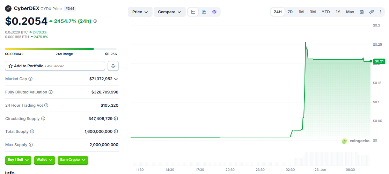Select the 3M timeframe tab

click(x=313, y=12)
